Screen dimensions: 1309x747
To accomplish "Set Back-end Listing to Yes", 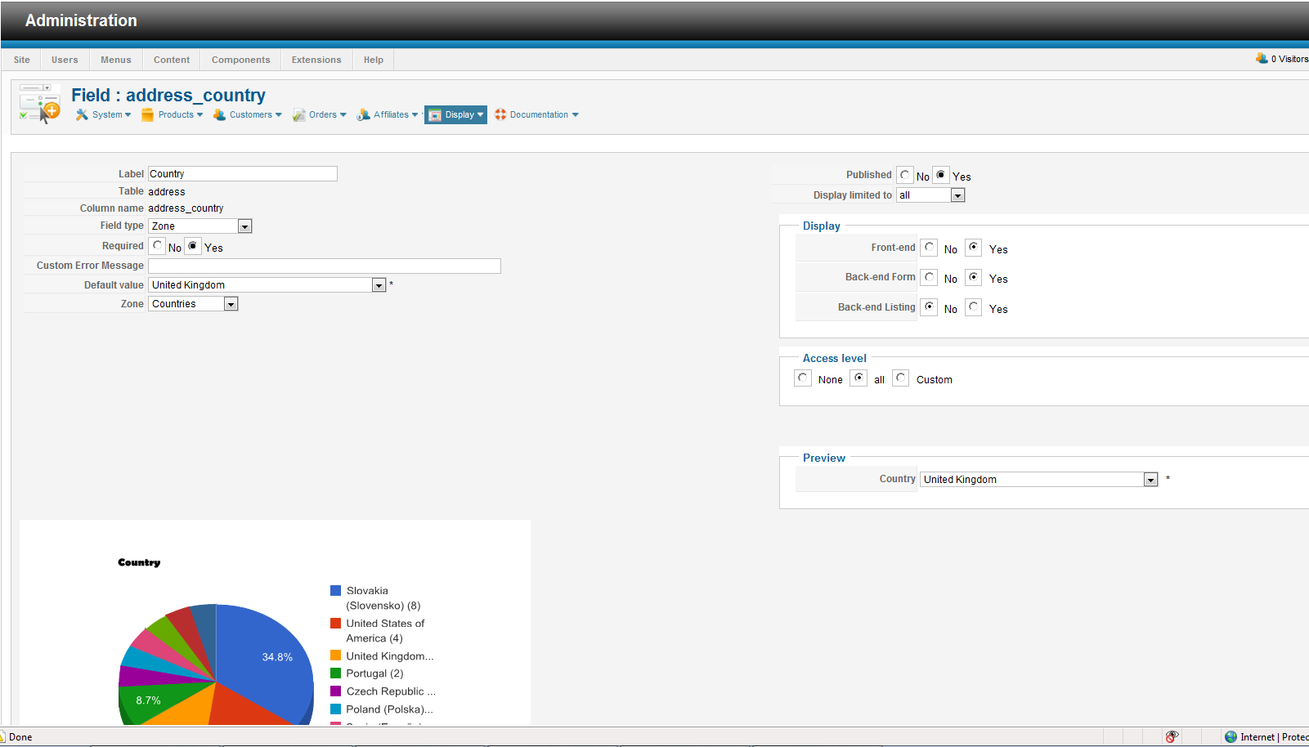I will coord(974,307).
